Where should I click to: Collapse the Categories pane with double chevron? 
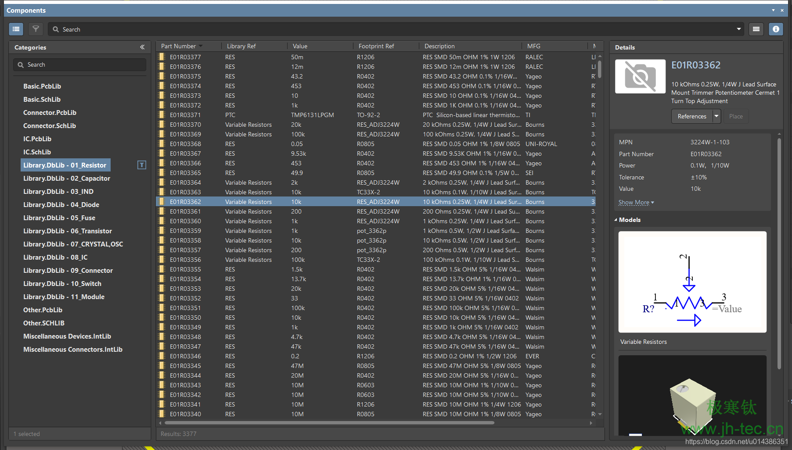(142, 47)
